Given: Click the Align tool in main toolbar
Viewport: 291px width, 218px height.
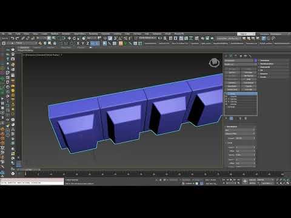Looking at the screenshot, I should [x=165, y=38].
